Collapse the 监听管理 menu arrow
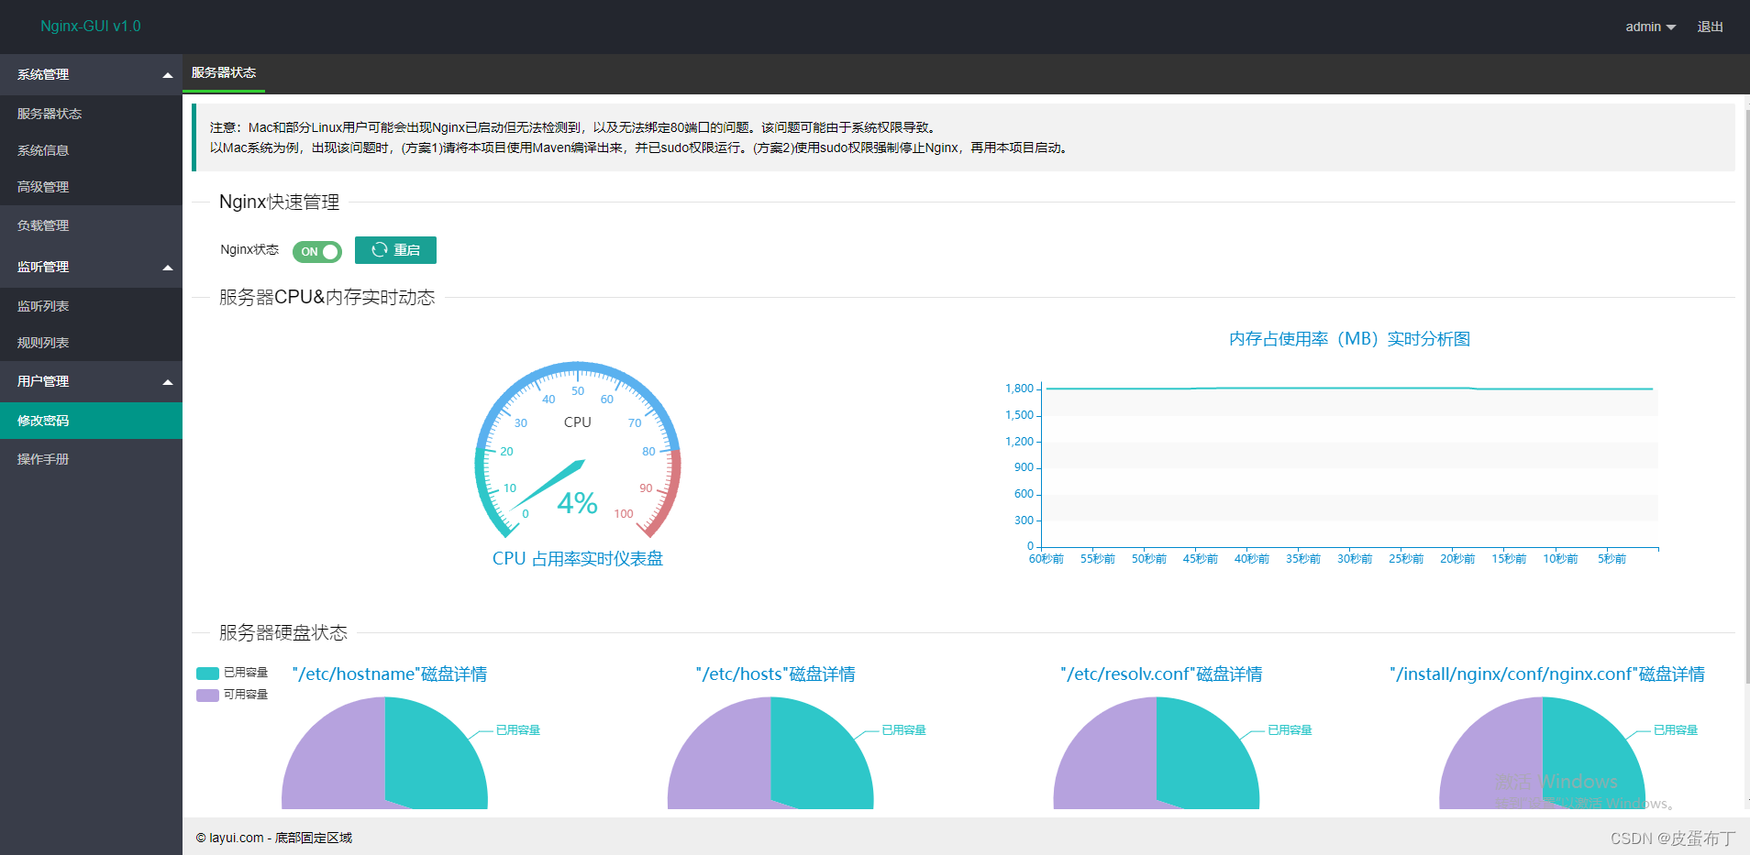This screenshot has width=1750, height=855. tap(167, 268)
